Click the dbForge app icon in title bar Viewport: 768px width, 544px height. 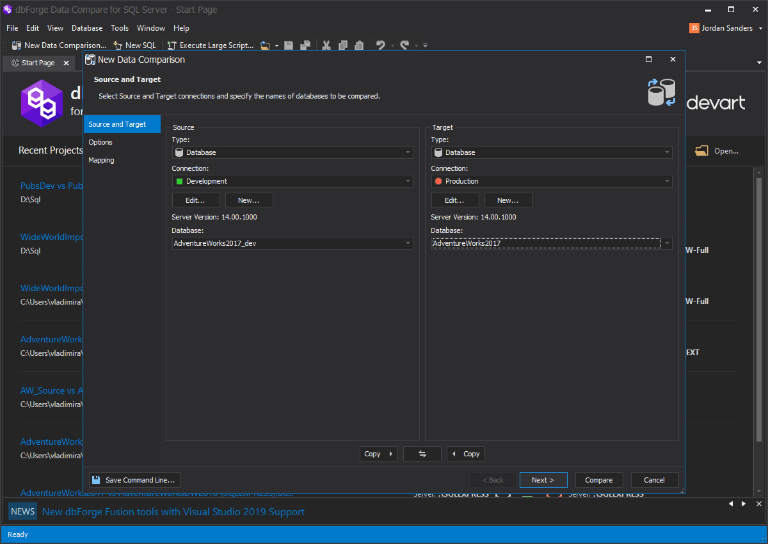(8, 10)
